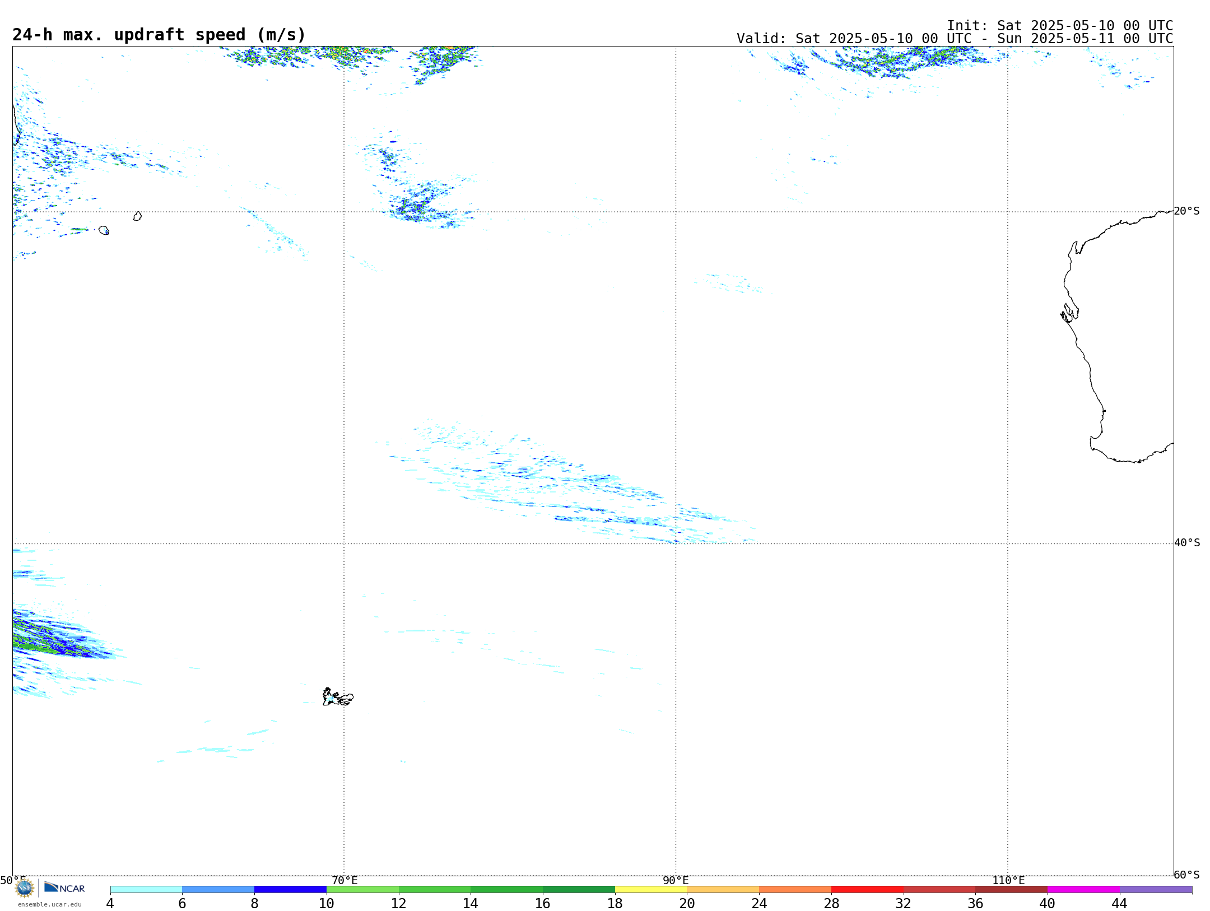The height and width of the screenshot is (911, 1210).
Task: Click the magenta 40-44 colorbar segment
Action: click(1083, 889)
